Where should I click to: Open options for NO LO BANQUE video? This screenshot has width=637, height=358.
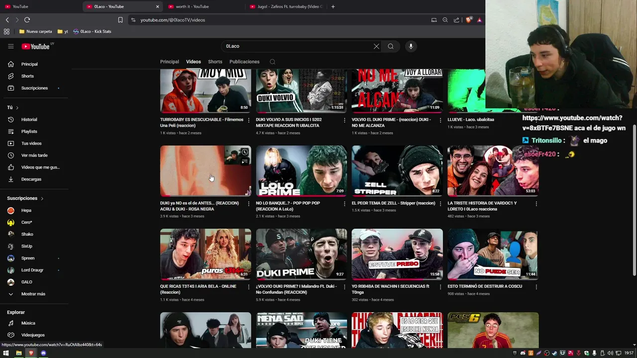(344, 203)
